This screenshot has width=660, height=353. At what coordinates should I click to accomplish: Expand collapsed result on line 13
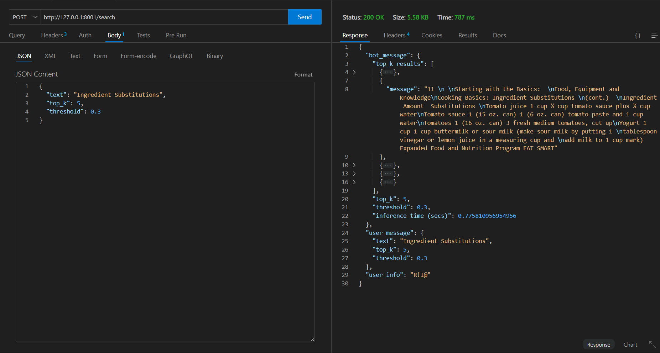click(354, 174)
